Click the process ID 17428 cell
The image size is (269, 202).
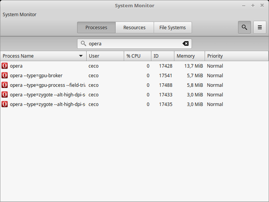tap(166, 66)
